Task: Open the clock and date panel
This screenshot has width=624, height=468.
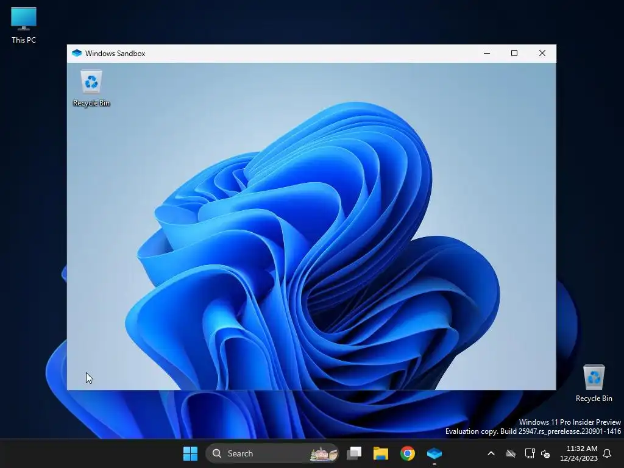Action: (x=579, y=453)
